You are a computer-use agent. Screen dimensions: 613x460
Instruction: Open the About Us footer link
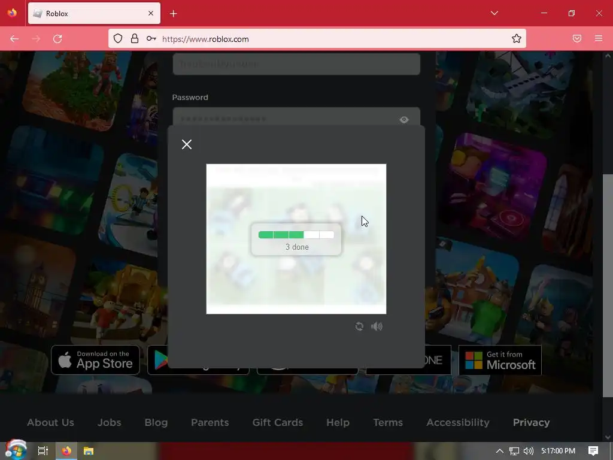pyautogui.click(x=50, y=422)
